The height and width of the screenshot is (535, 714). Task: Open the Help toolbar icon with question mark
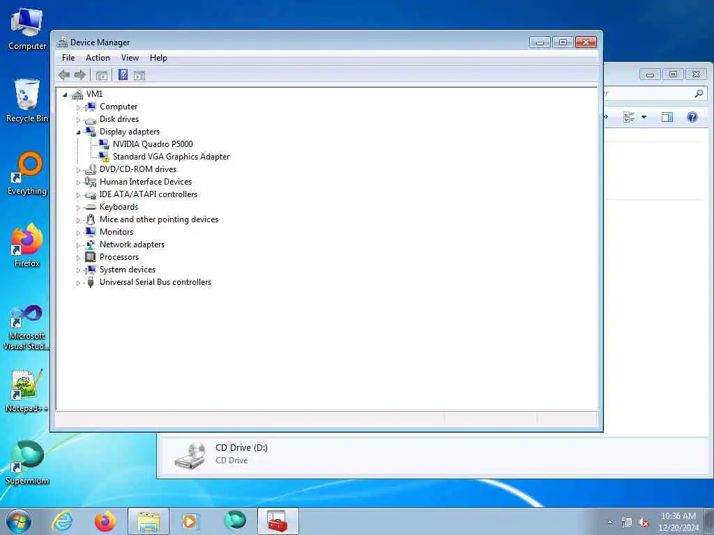tap(123, 75)
